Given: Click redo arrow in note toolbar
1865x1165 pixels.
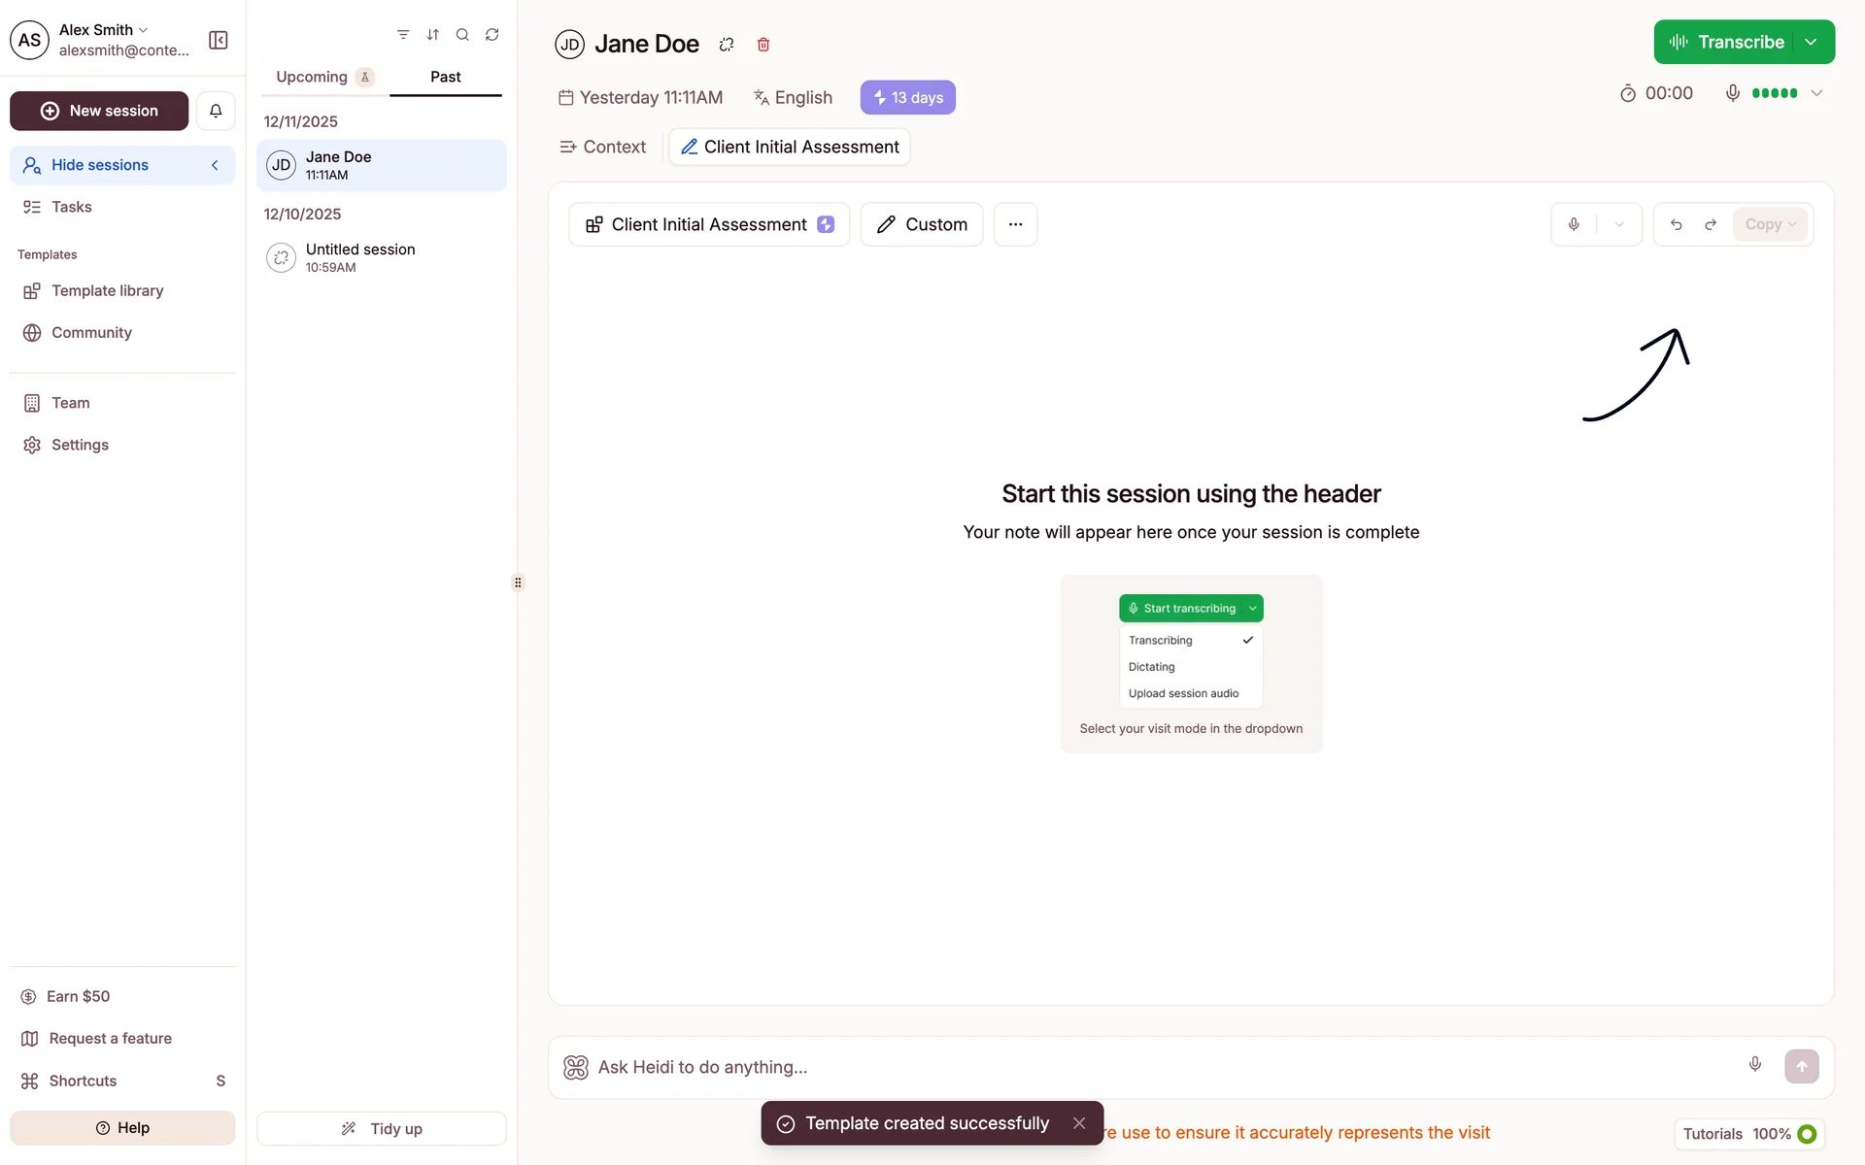Looking at the screenshot, I should pyautogui.click(x=1711, y=224).
